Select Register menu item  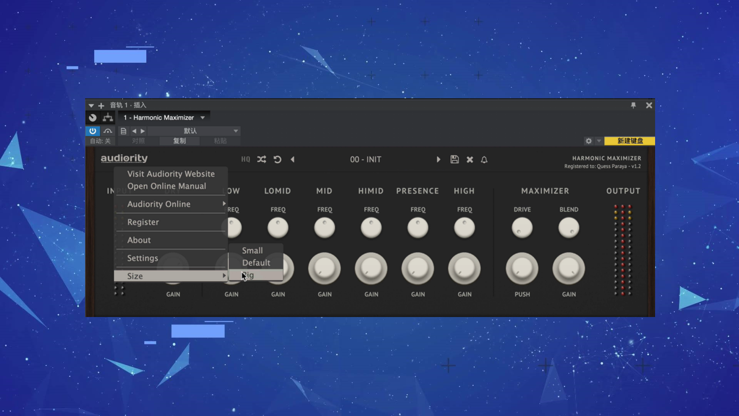[171, 222]
